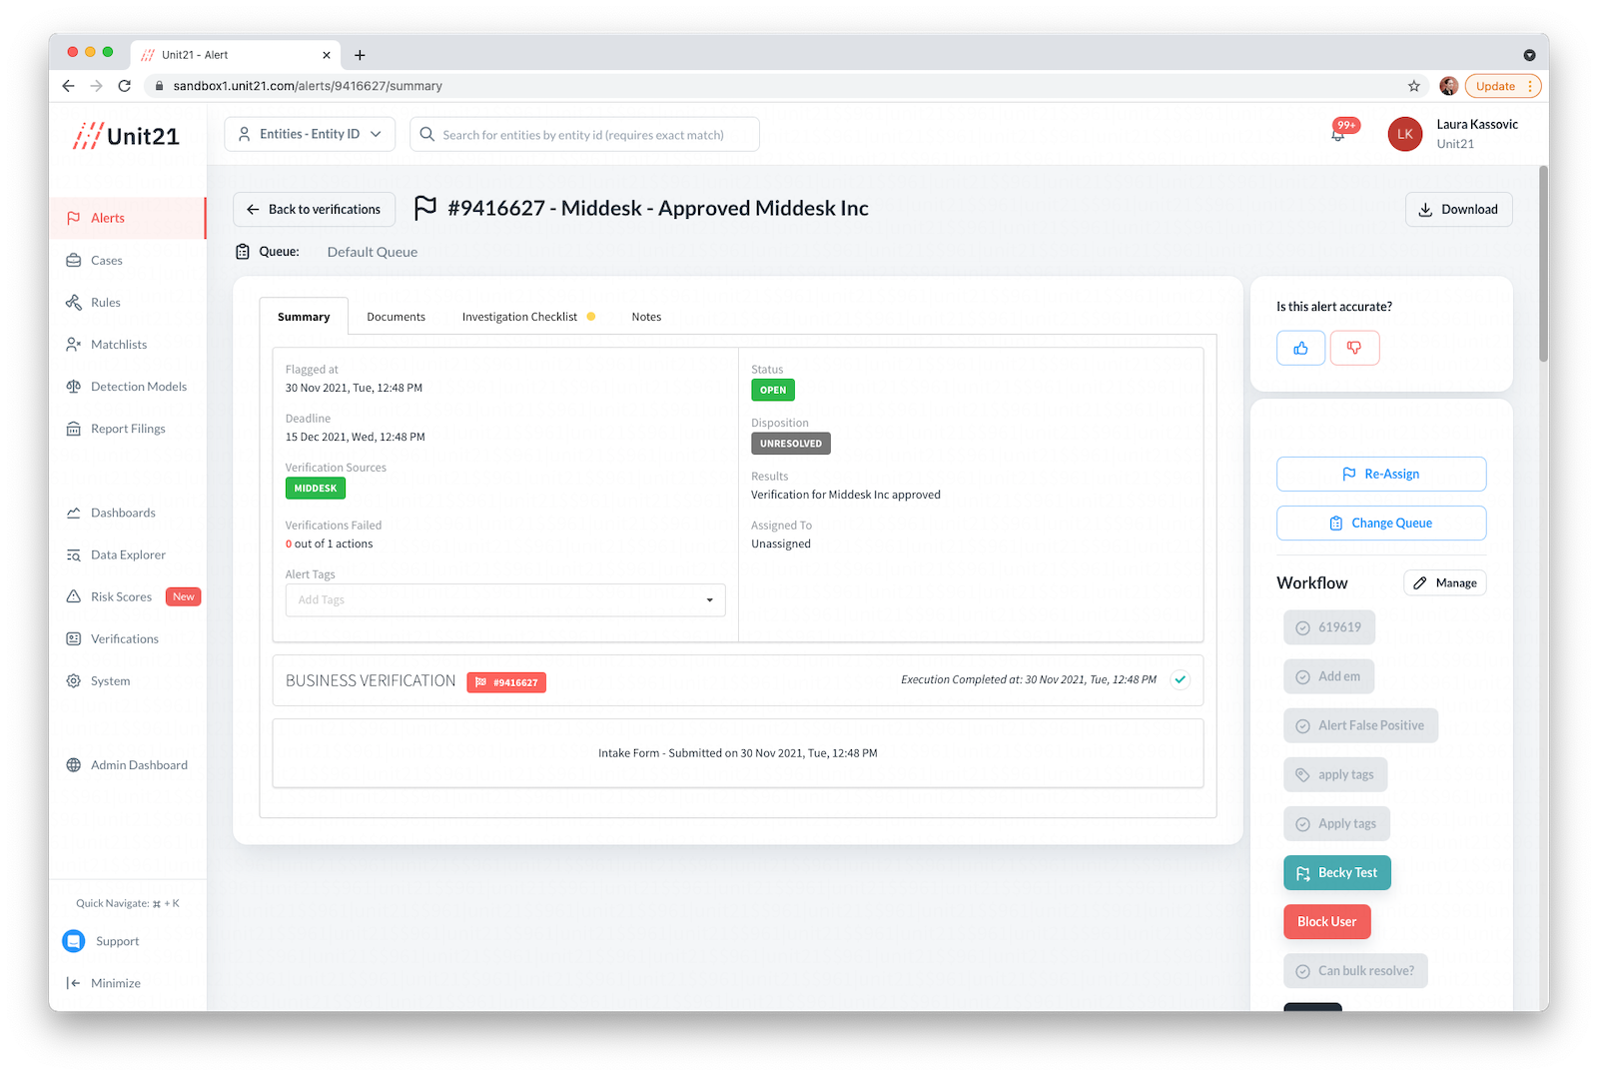Click the queue clipboard icon
This screenshot has height=1076, width=1598.
pyautogui.click(x=243, y=252)
